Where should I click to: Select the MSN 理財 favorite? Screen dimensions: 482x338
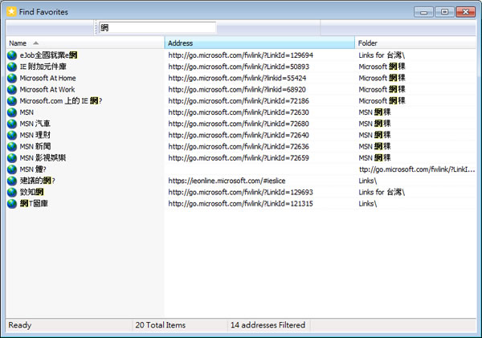pos(35,135)
